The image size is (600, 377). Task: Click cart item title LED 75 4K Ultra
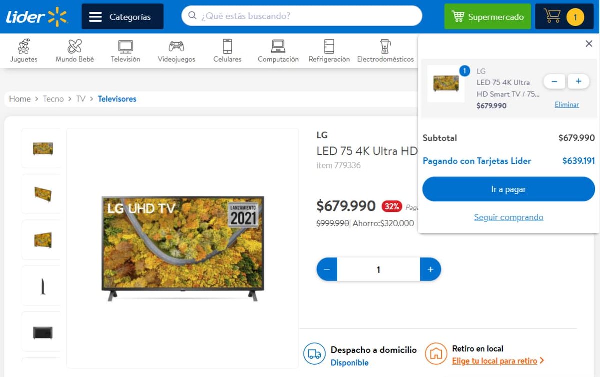[x=508, y=88]
